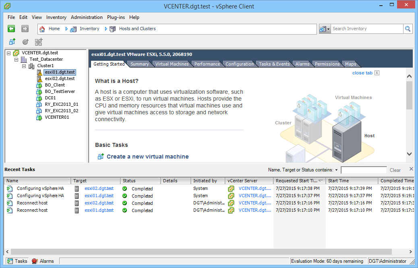Click the esxi02.dgt.test target link in first task row
418x268 pixels.
pos(99,189)
